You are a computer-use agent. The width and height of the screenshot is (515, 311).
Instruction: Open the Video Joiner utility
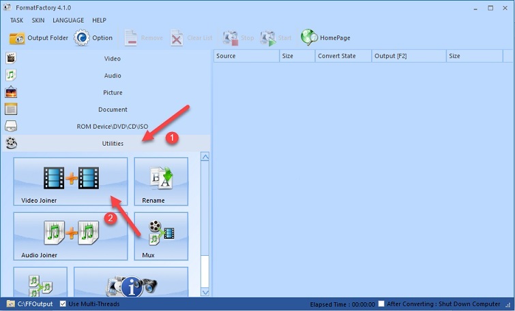point(70,181)
